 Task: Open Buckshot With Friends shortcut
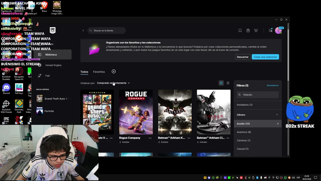pyautogui.click(x=6, y=106)
